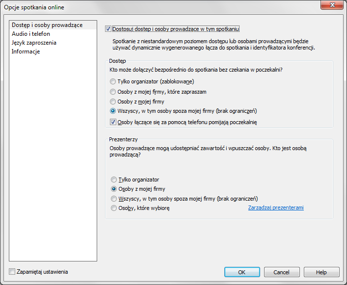Select 'Tylko organizator' under Prezenterzy
This screenshot has width=347, height=285.
[114, 180]
